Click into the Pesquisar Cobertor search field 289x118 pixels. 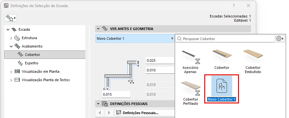click(x=225, y=39)
